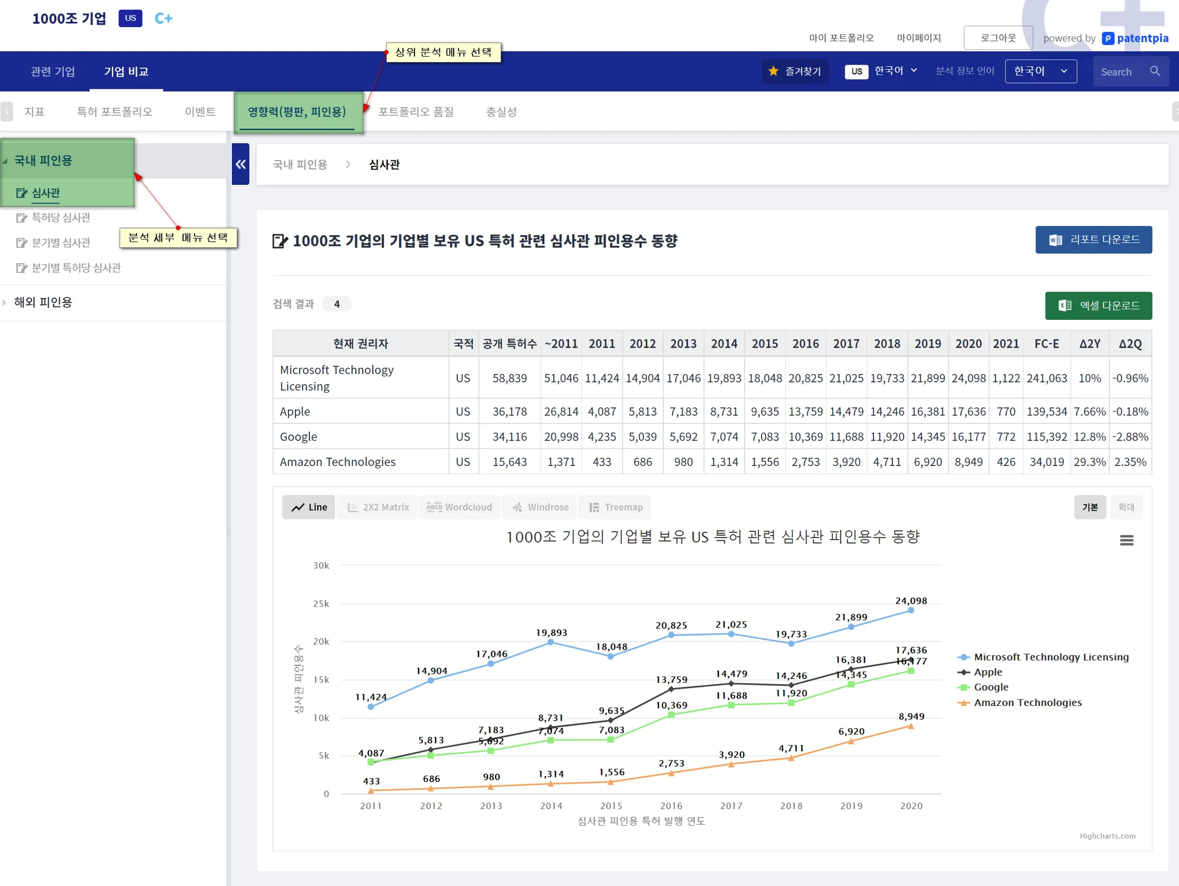This screenshot has height=886, width=1179.
Task: Click the favorites star icon
Action: [x=773, y=71]
